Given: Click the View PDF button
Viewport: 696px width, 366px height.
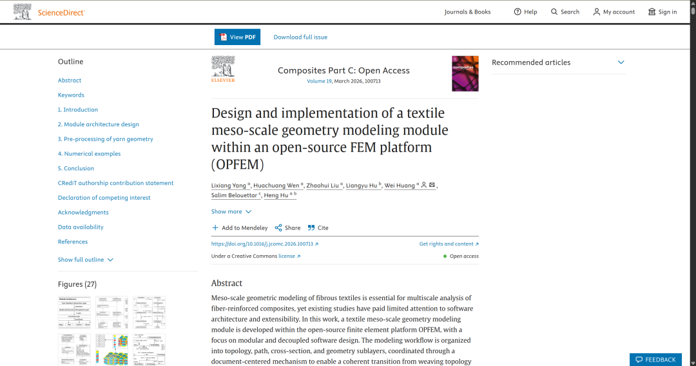Looking at the screenshot, I should click(237, 37).
